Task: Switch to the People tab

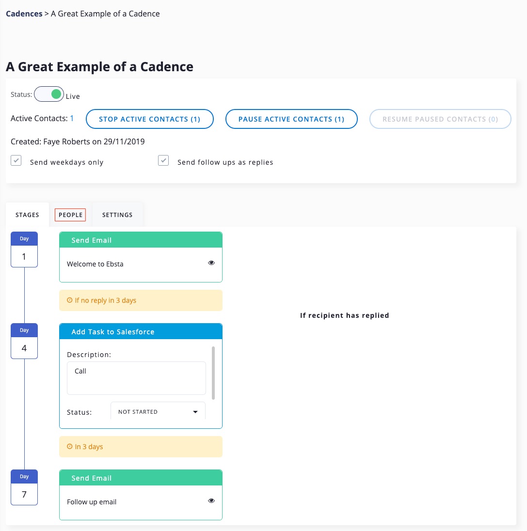Action: click(70, 215)
